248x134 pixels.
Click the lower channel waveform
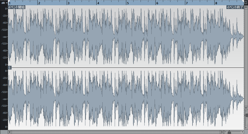126,99
